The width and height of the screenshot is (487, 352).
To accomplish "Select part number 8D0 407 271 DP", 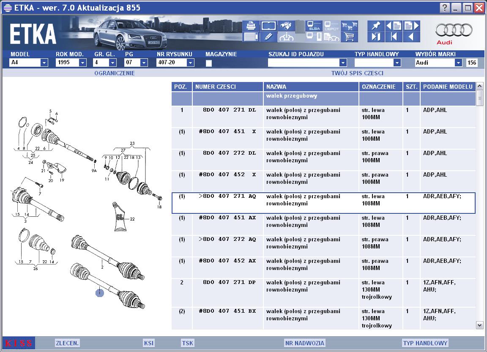I will click(x=229, y=282).
